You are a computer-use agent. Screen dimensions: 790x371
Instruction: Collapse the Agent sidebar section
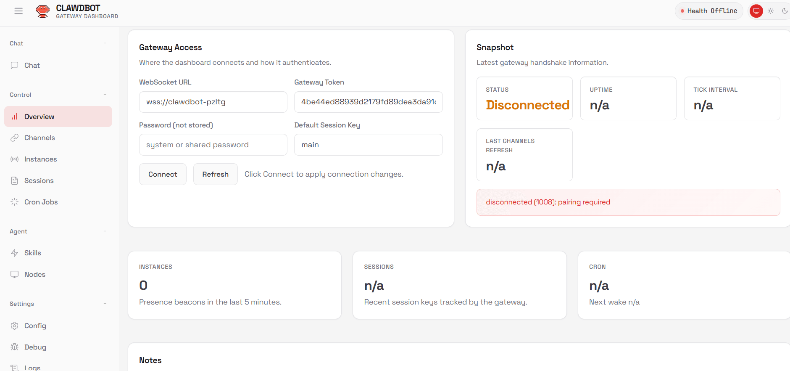pyautogui.click(x=105, y=231)
